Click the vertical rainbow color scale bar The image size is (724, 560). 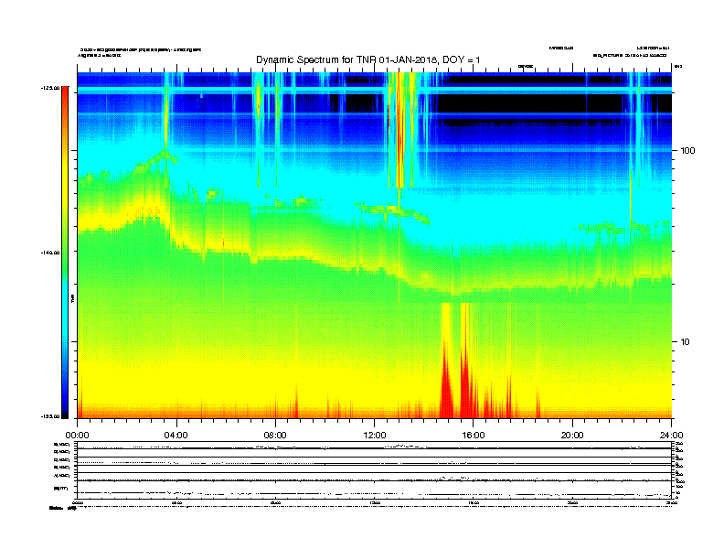tap(65, 253)
